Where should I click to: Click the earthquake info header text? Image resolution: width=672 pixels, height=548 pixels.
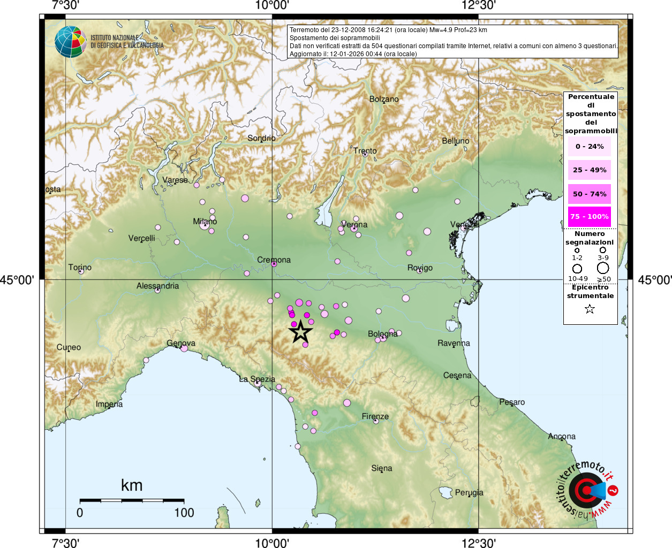point(453,42)
